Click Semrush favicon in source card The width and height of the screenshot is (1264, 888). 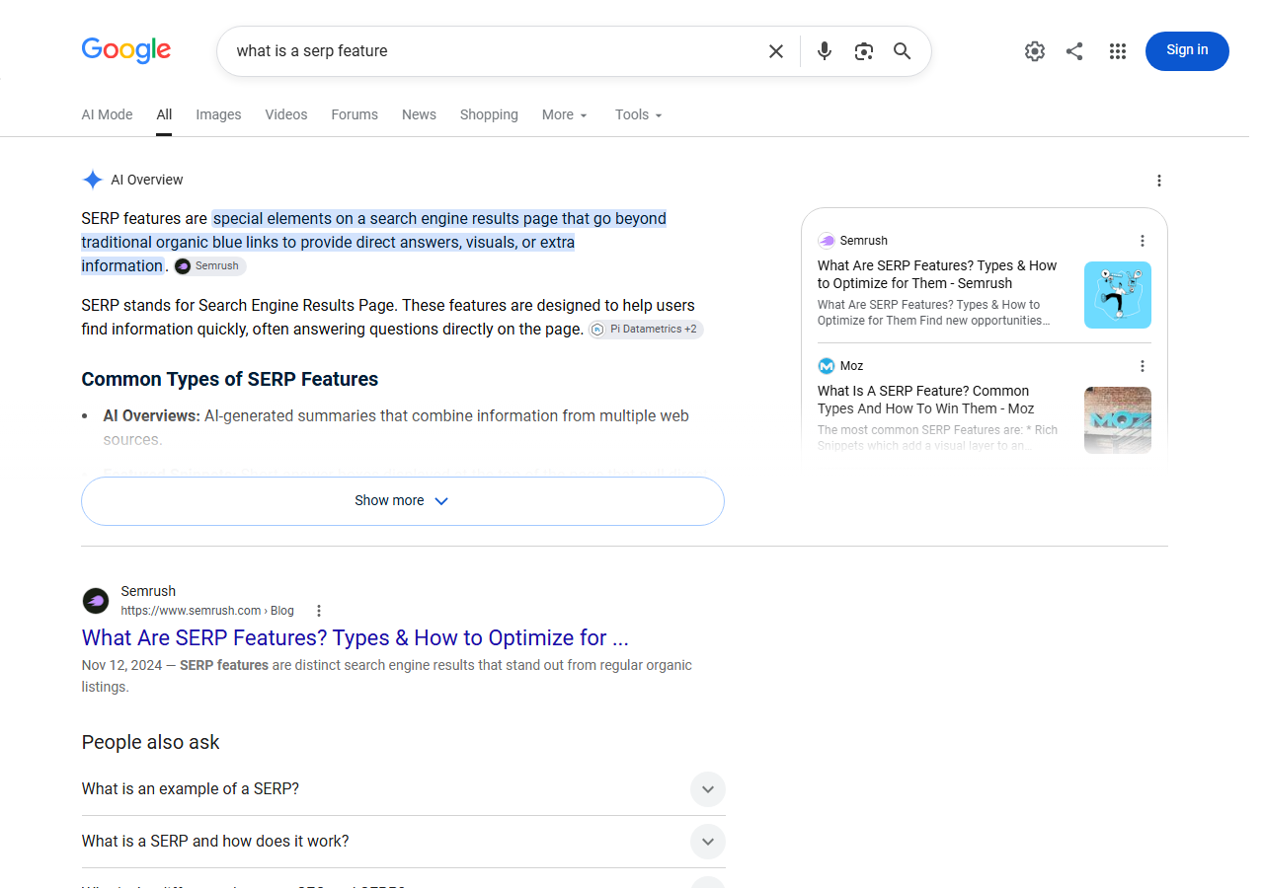point(827,241)
